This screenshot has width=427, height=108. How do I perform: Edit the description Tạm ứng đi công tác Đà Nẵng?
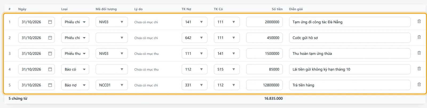tap(350, 22)
